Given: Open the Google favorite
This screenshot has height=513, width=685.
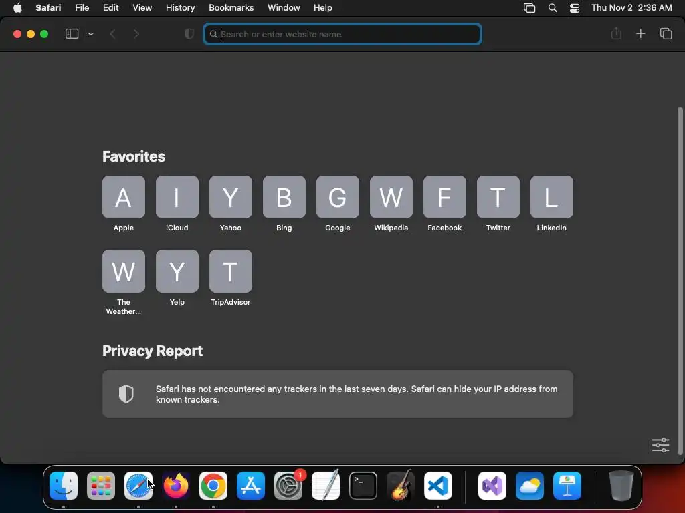Looking at the screenshot, I should pyautogui.click(x=338, y=197).
